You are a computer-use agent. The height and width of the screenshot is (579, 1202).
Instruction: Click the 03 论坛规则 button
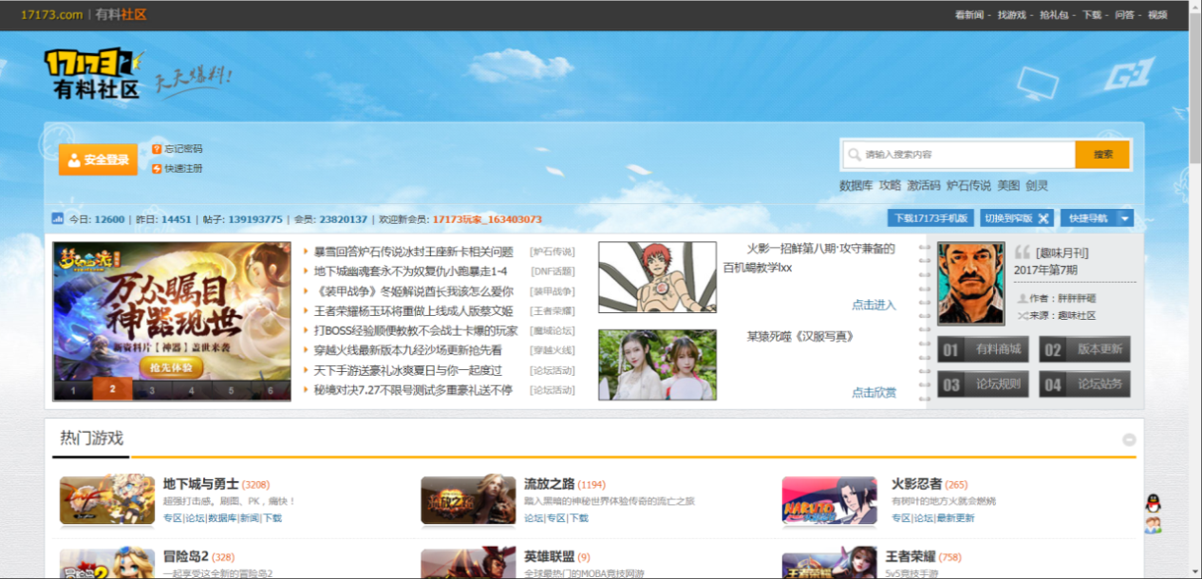pos(984,383)
